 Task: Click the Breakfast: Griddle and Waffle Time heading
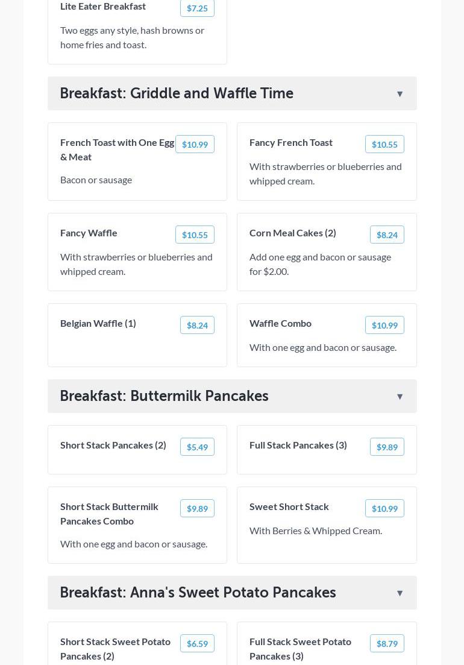coord(177,93)
